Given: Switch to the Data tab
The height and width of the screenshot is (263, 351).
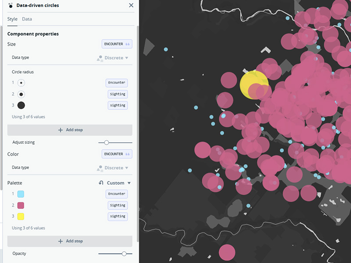Looking at the screenshot, I should [27, 19].
